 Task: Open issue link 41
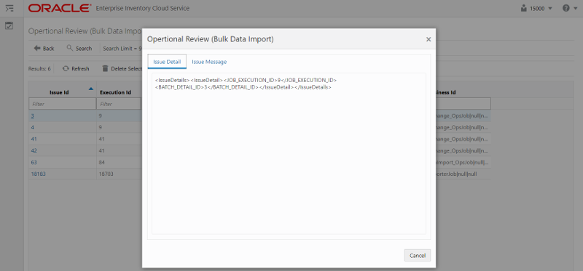point(34,139)
